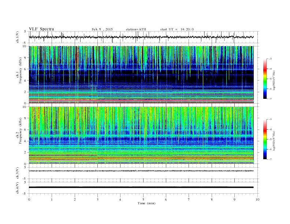Click time axis tick label '3'
This screenshot has height=224, width=290.
tap(97, 199)
